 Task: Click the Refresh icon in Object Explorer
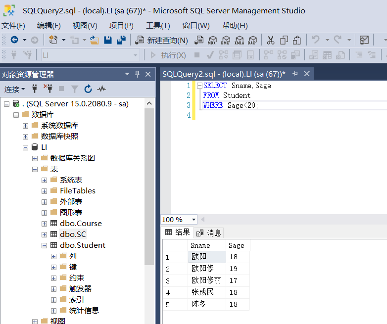click(x=88, y=89)
